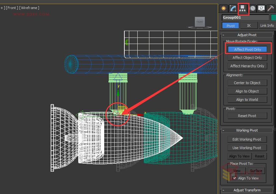Click the object color swatch beside Group001
Image resolution: width=276 pixels, height=194 pixels.
274,17
